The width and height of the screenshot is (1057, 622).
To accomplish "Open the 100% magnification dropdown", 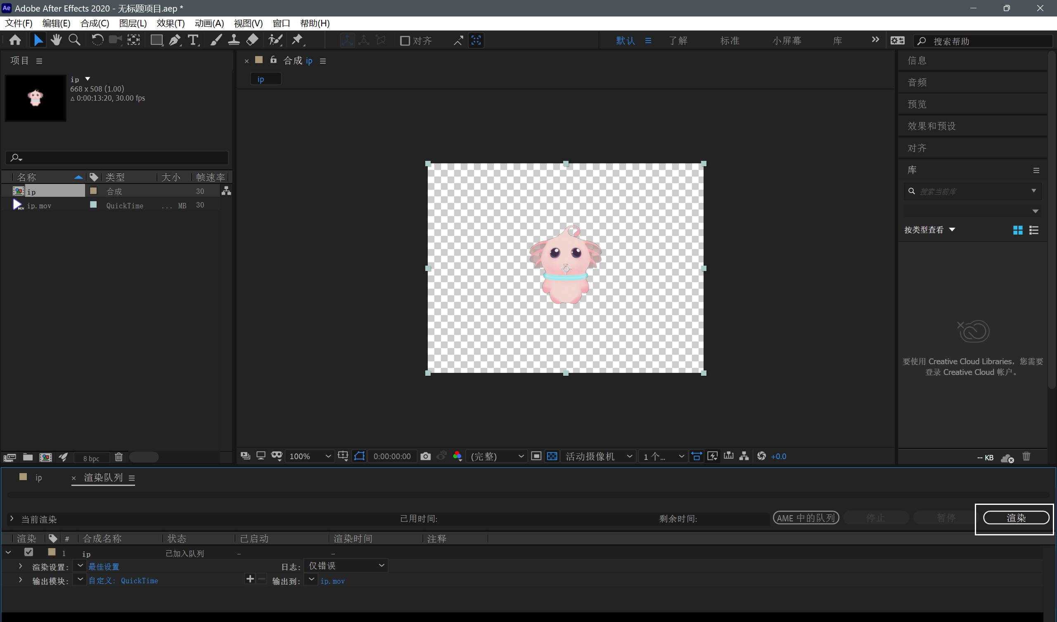I will click(x=310, y=456).
